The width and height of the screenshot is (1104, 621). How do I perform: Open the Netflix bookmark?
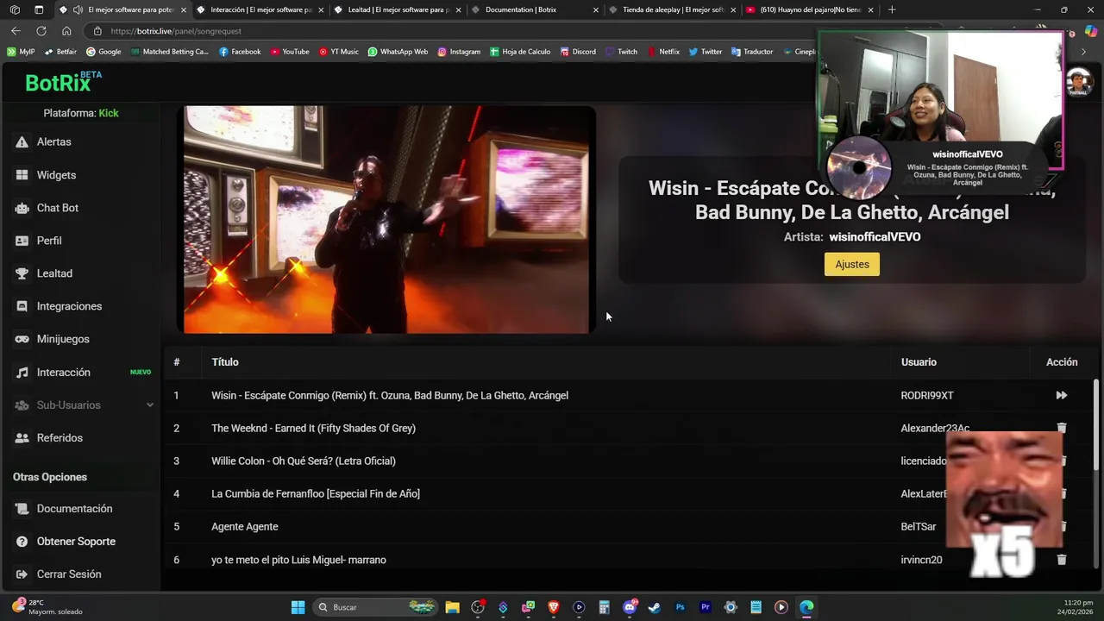(x=663, y=52)
